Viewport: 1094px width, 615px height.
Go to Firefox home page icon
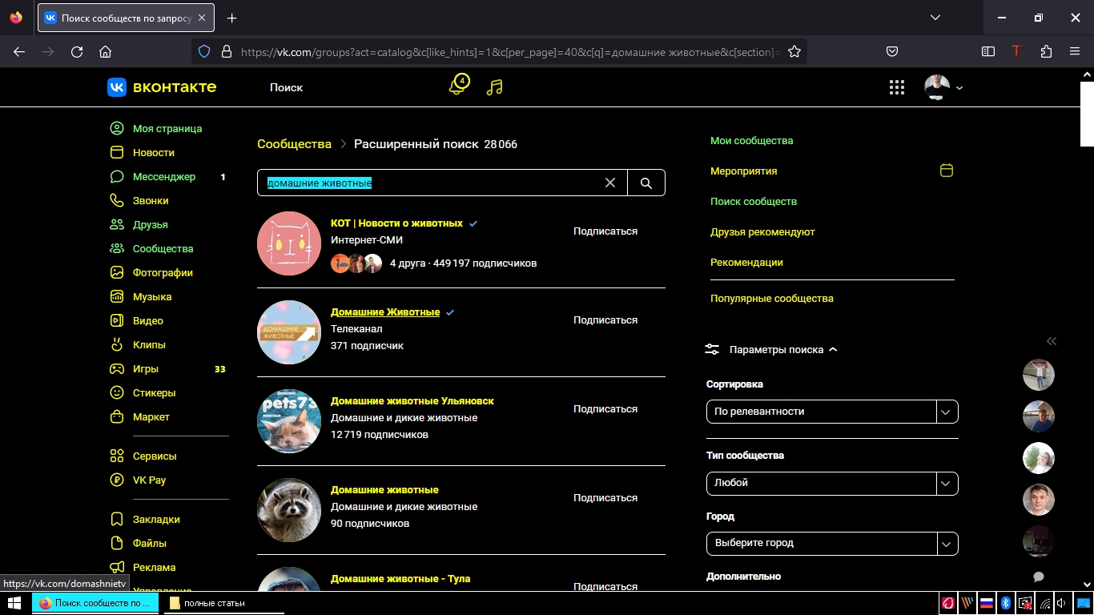[105, 51]
